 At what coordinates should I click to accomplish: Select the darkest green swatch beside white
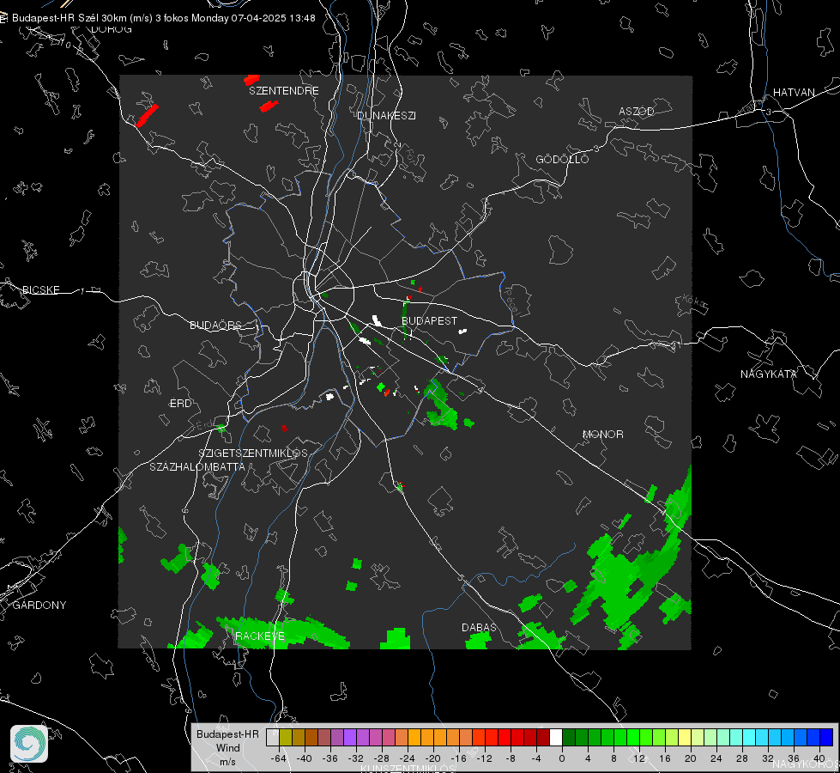coord(569,738)
